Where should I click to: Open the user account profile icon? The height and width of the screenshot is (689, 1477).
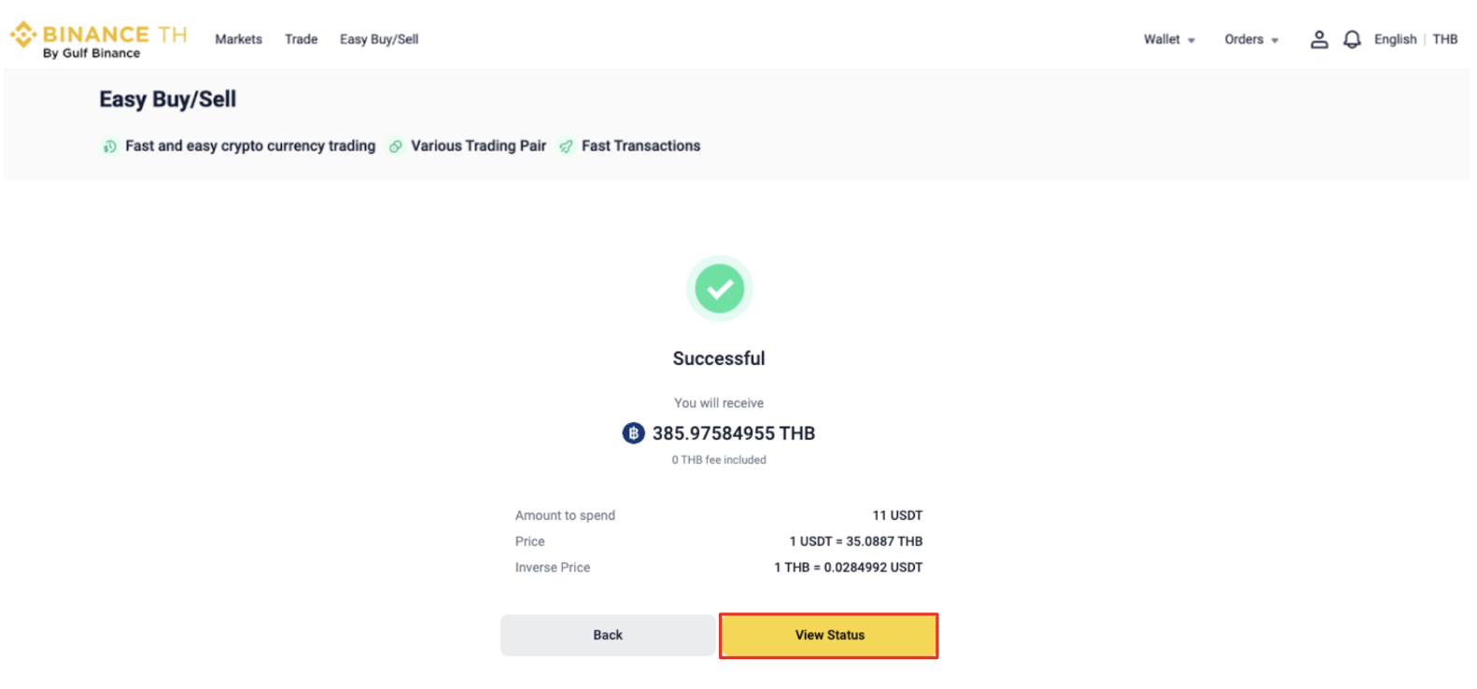coord(1318,39)
